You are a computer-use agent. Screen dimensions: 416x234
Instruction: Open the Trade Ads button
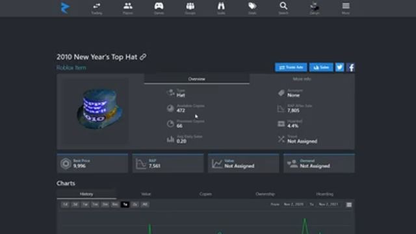pyautogui.click(x=291, y=68)
